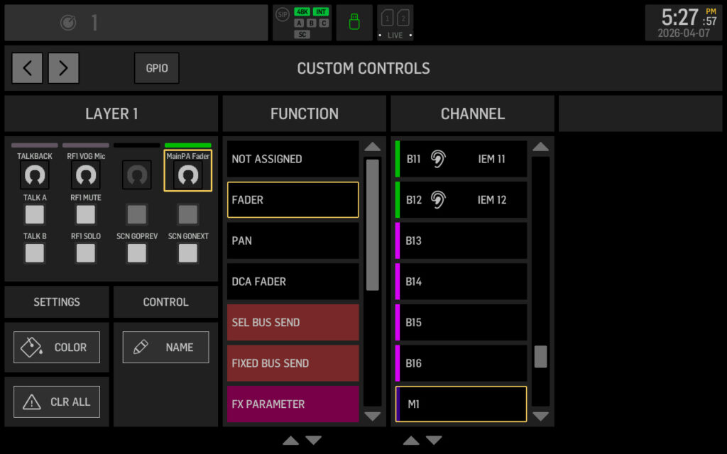Open GPIO settings
The image size is (727, 454).
click(156, 68)
